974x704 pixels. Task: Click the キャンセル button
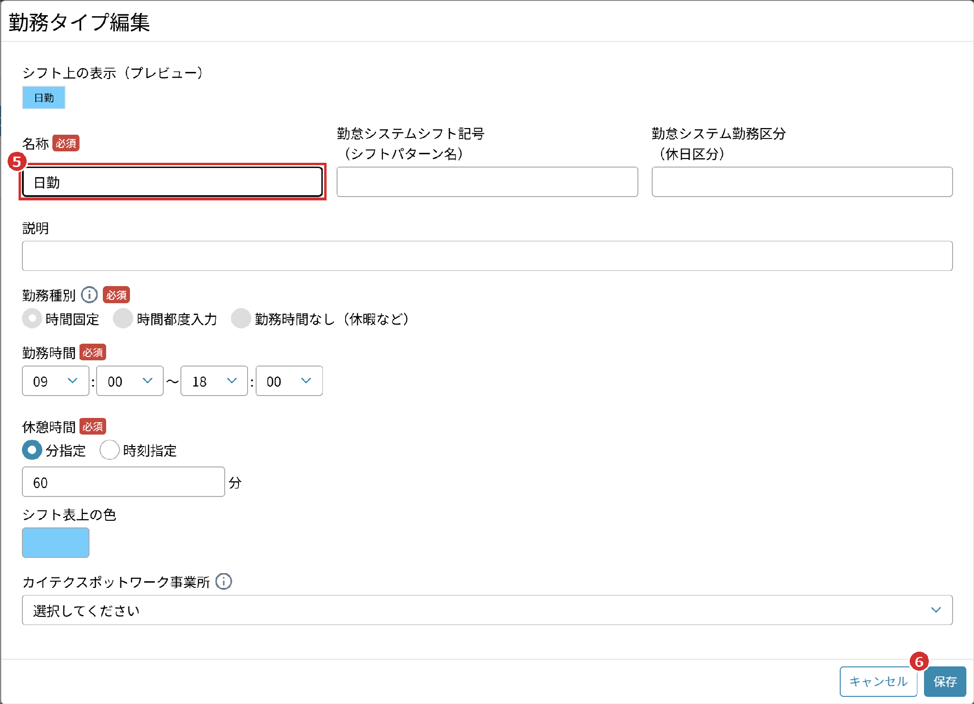click(x=878, y=682)
